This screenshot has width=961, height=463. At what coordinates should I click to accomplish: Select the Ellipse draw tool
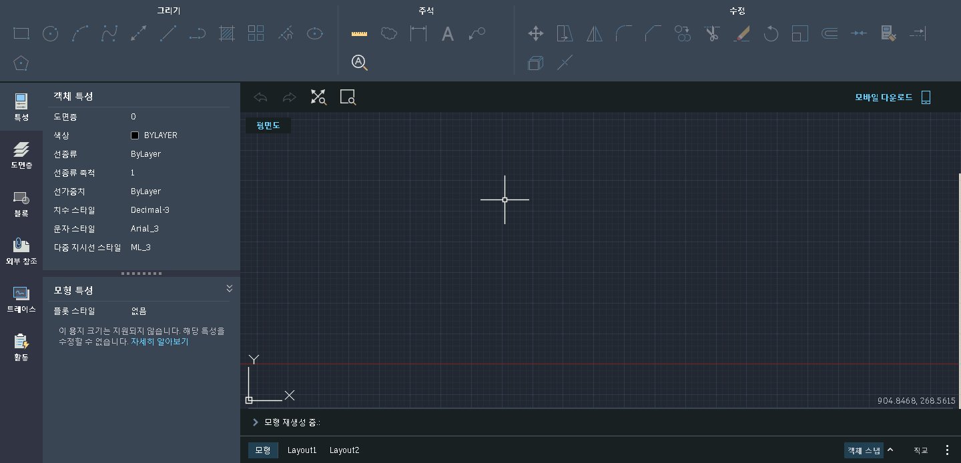pos(315,33)
